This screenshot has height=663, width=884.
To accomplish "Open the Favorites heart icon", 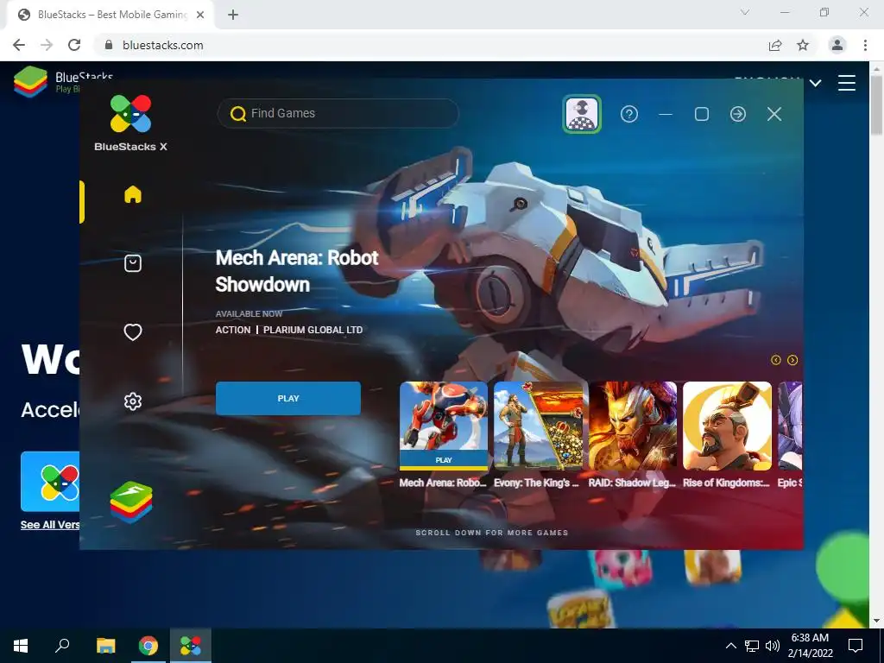I will point(132,332).
